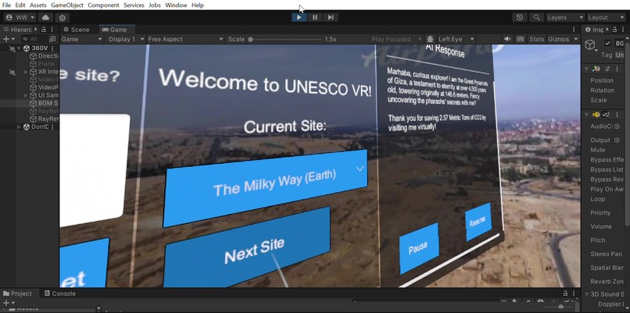The height and width of the screenshot is (313, 630).
Task: Open the Component menu
Action: [103, 5]
